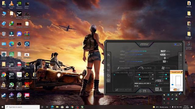Viewport: 195px width, 109px height.
Task: Adjust the Core Clock slider handle
Action: click(139, 75)
